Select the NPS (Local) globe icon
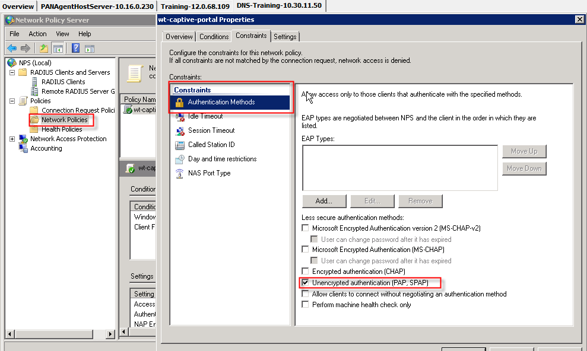Screen dimensions: 587x351 point(12,63)
